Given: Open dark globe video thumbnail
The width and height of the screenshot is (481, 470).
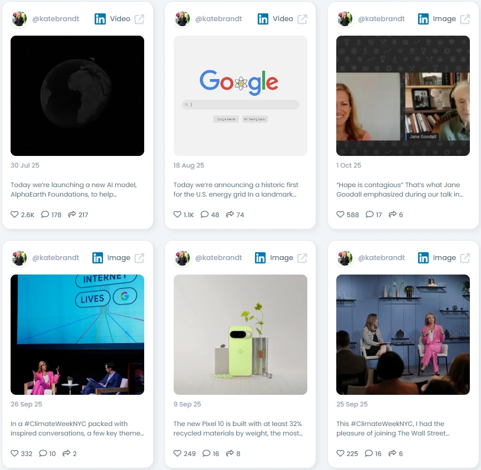Looking at the screenshot, I should click(77, 96).
